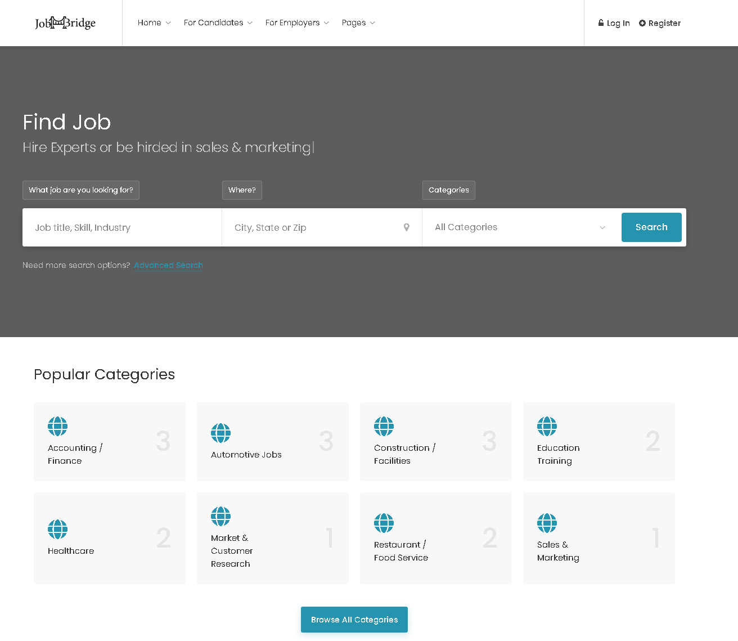738x641 pixels.
Task: Open the Advanced Search link
Action: [168, 265]
